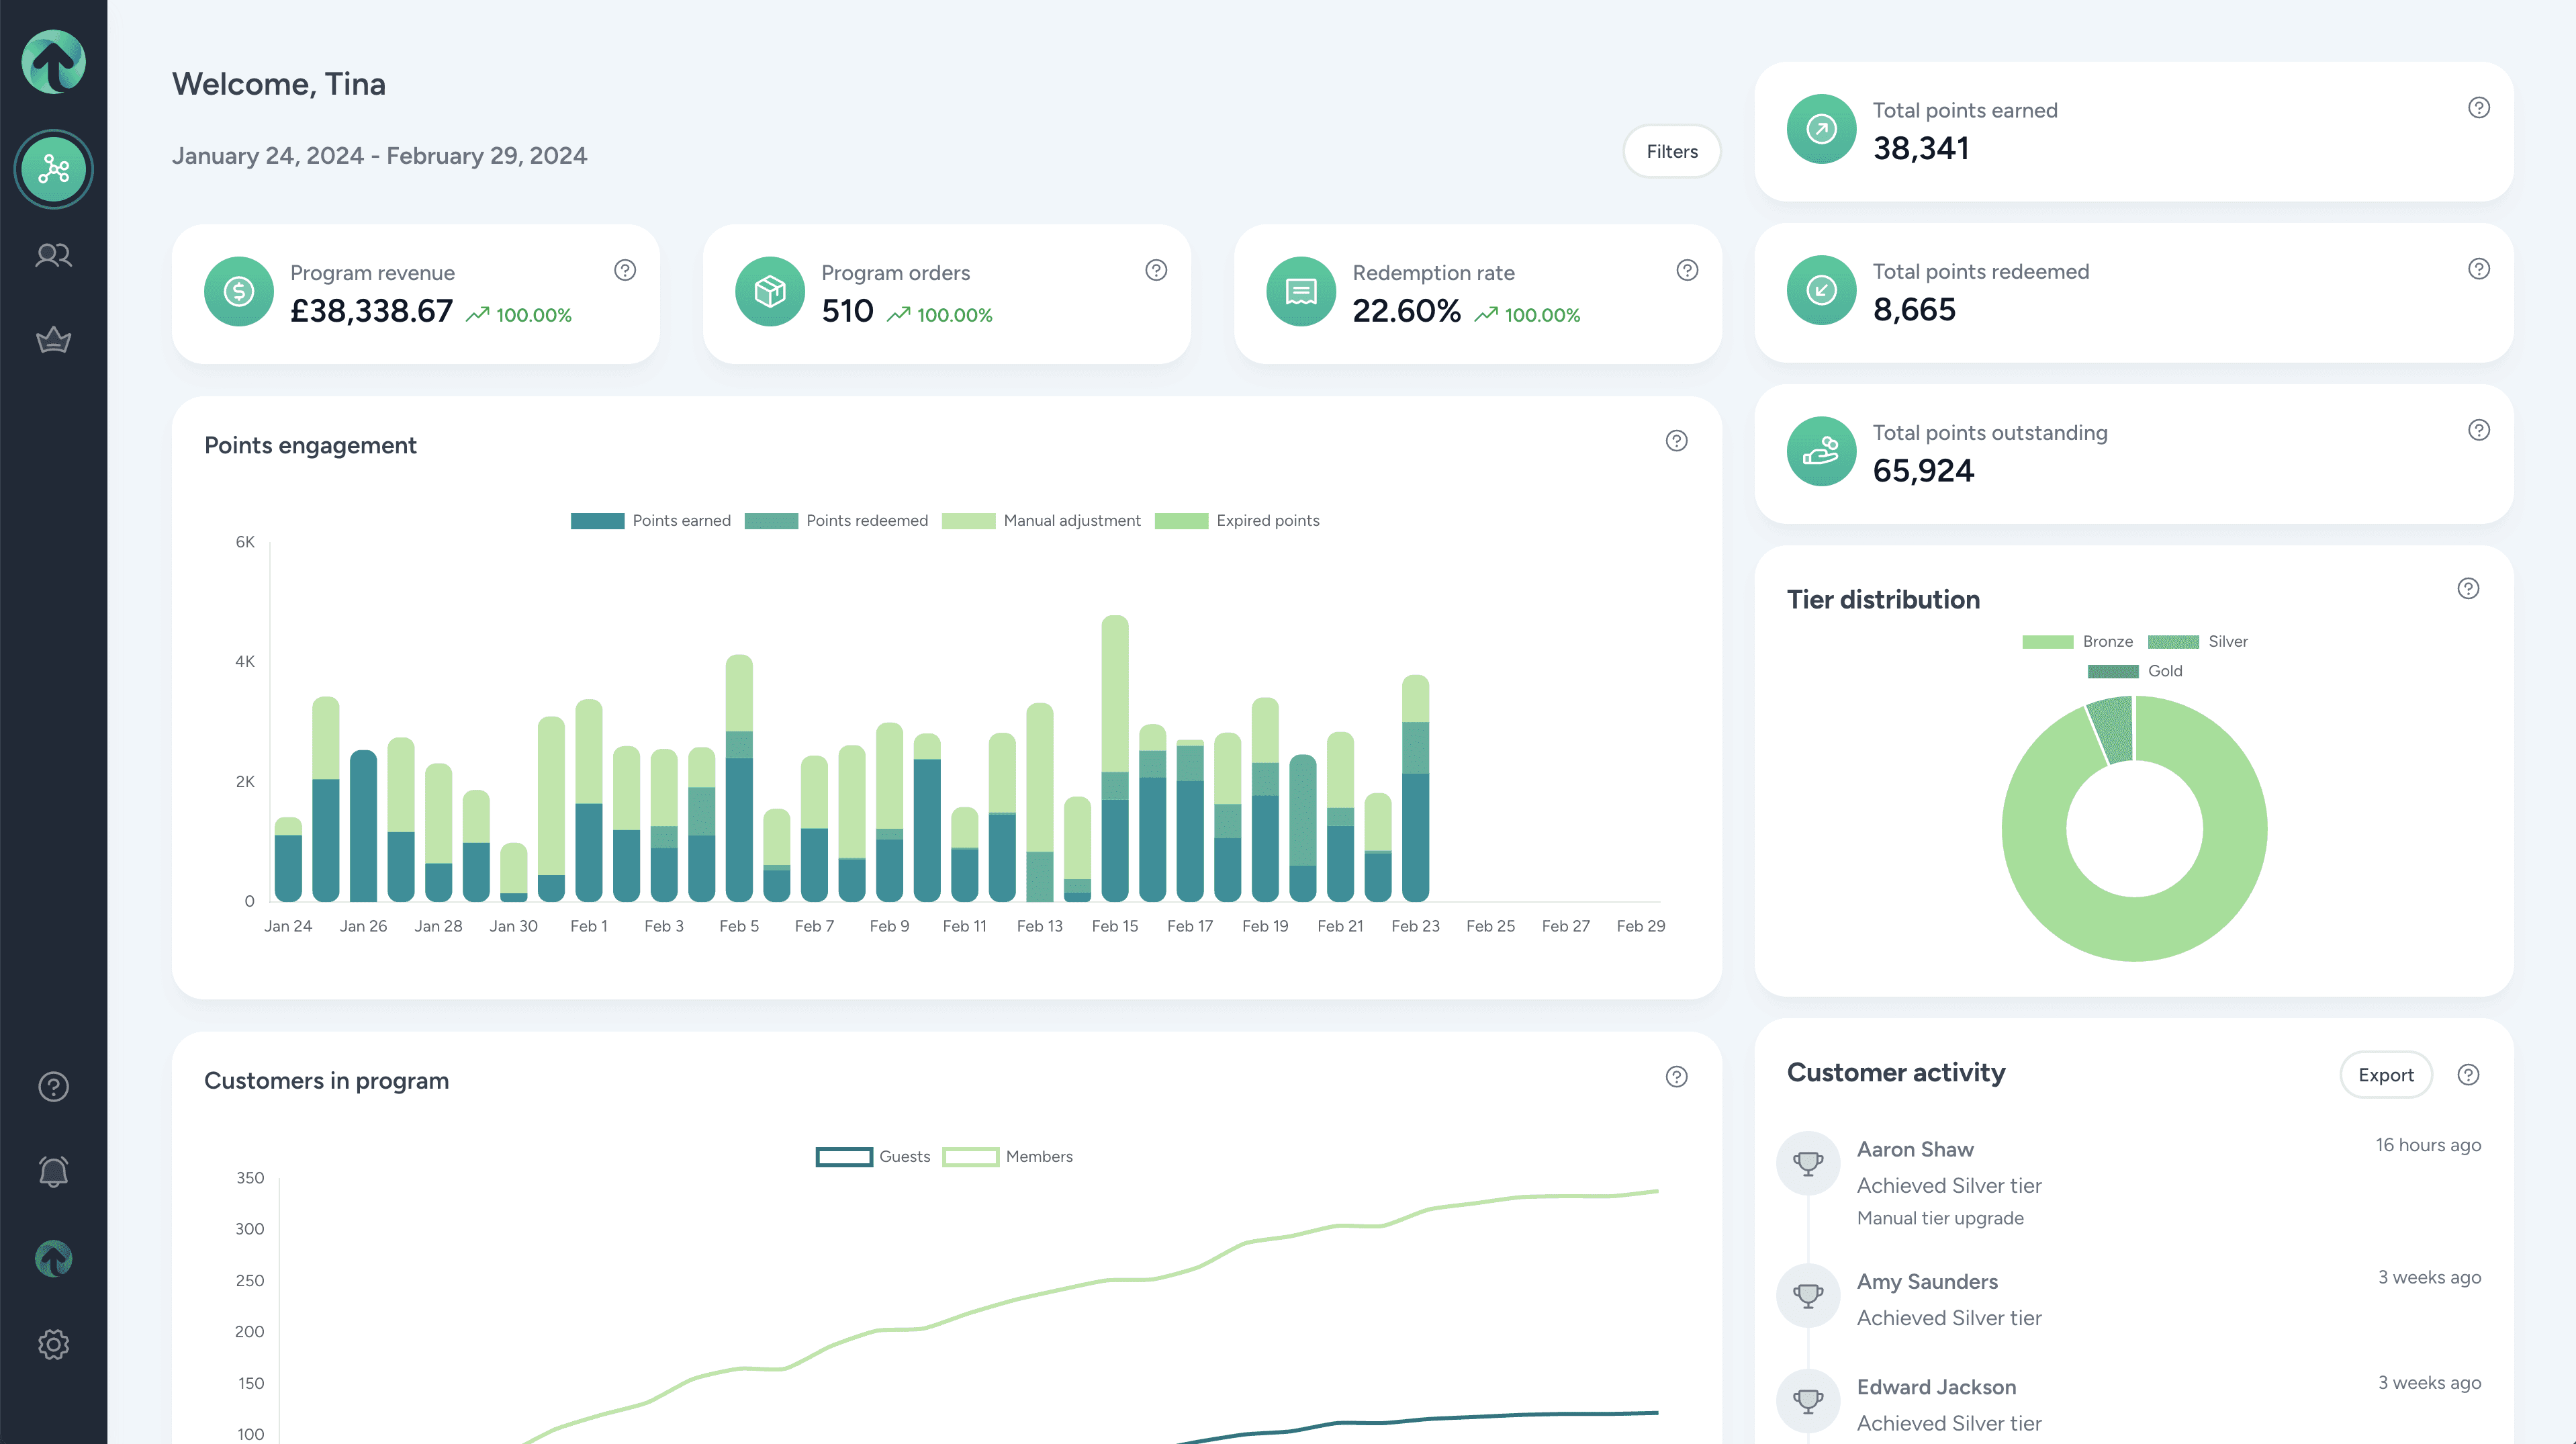Show help for Total points outstanding
Viewport: 2576px width, 1444px height.
pyautogui.click(x=2479, y=430)
